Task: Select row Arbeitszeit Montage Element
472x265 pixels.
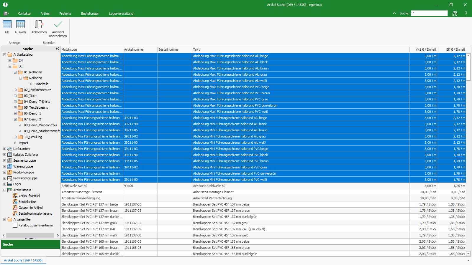Action: pos(263,192)
